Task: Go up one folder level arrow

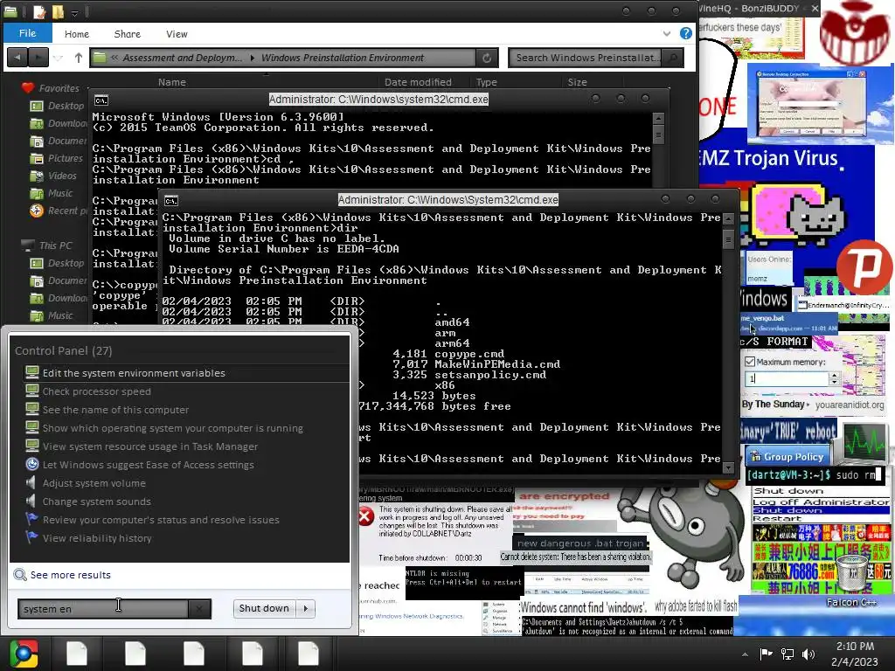Action: (x=78, y=57)
